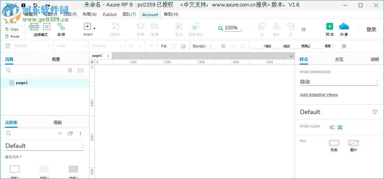Click the boundary points tool icon
This screenshot has width=384, height=179.
tap(115, 27)
